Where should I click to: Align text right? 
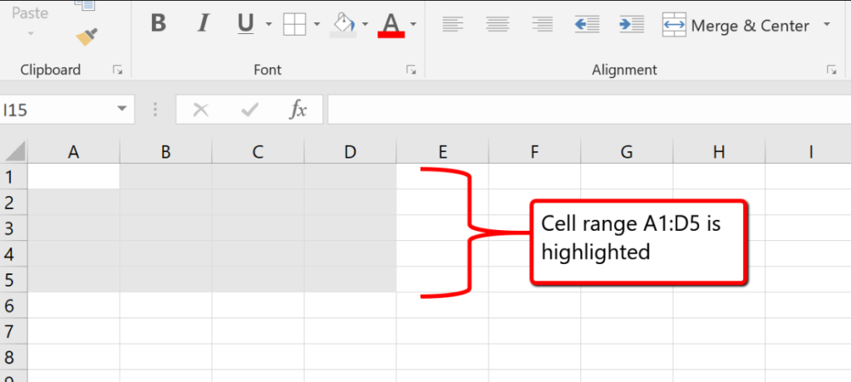542,24
